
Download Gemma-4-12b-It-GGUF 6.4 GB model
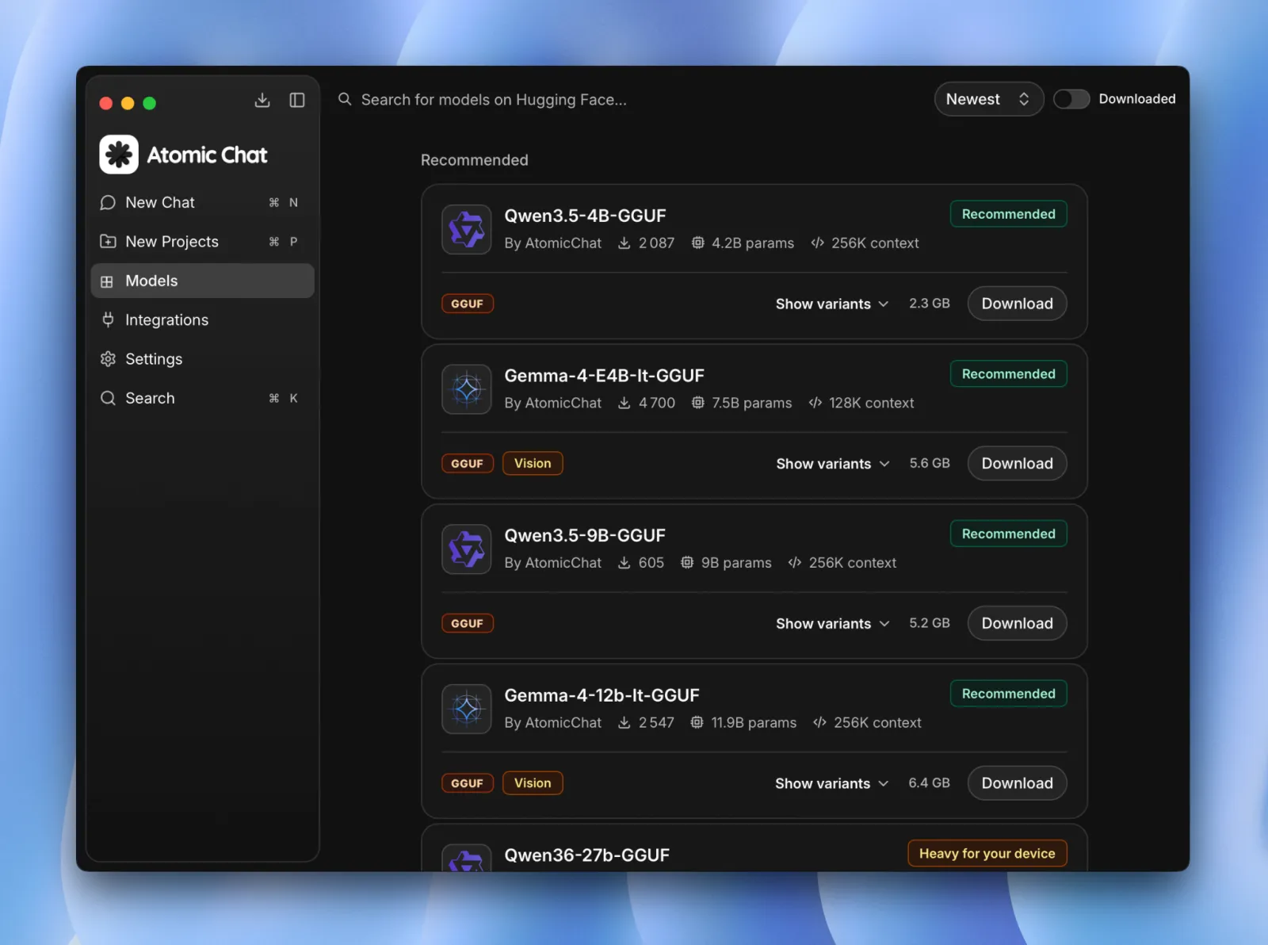click(1017, 783)
